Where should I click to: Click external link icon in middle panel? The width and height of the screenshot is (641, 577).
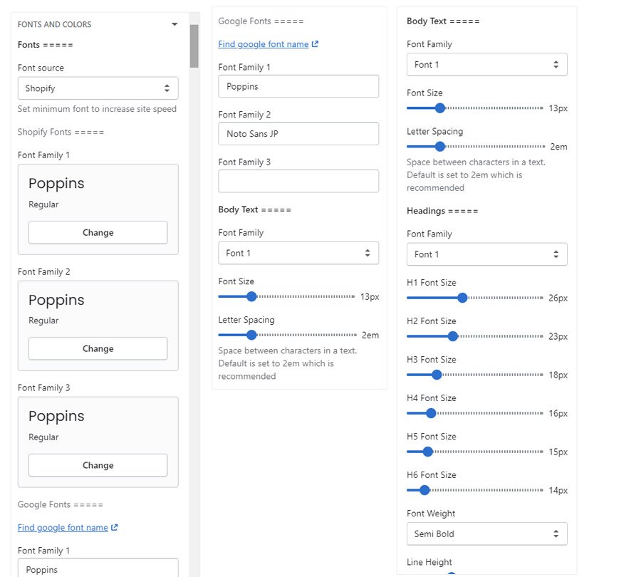(316, 44)
